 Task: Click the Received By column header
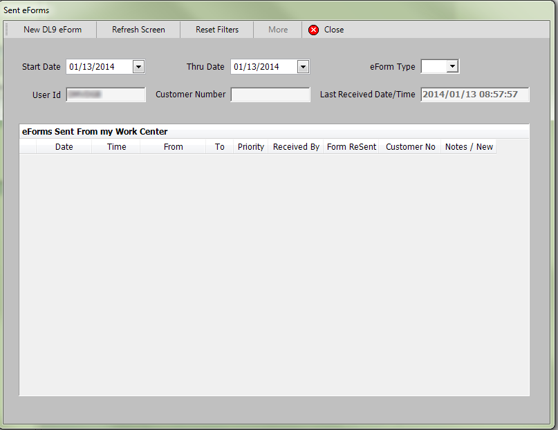[x=296, y=146]
